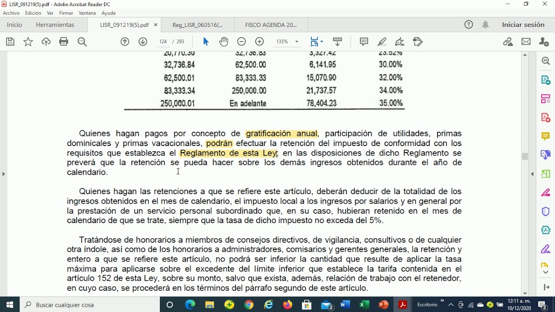Open the stamp tool in toolbar
The width and height of the screenshot is (555, 312).
coord(418,42)
